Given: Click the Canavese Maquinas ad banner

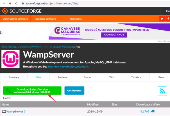Looking at the screenshot, I should pos(109,31).
